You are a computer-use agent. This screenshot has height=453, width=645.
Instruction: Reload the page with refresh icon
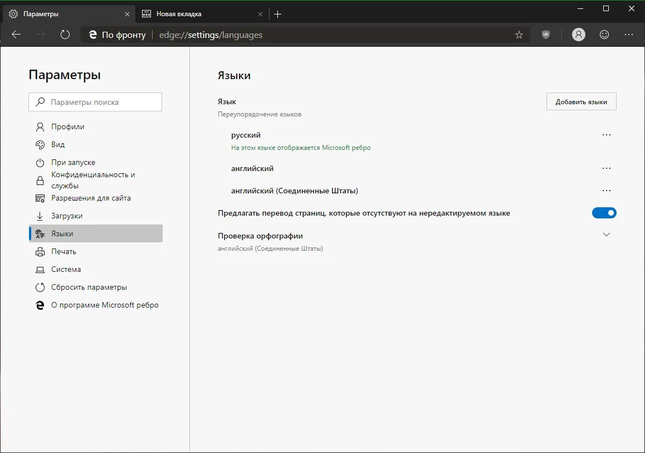pyautogui.click(x=65, y=35)
